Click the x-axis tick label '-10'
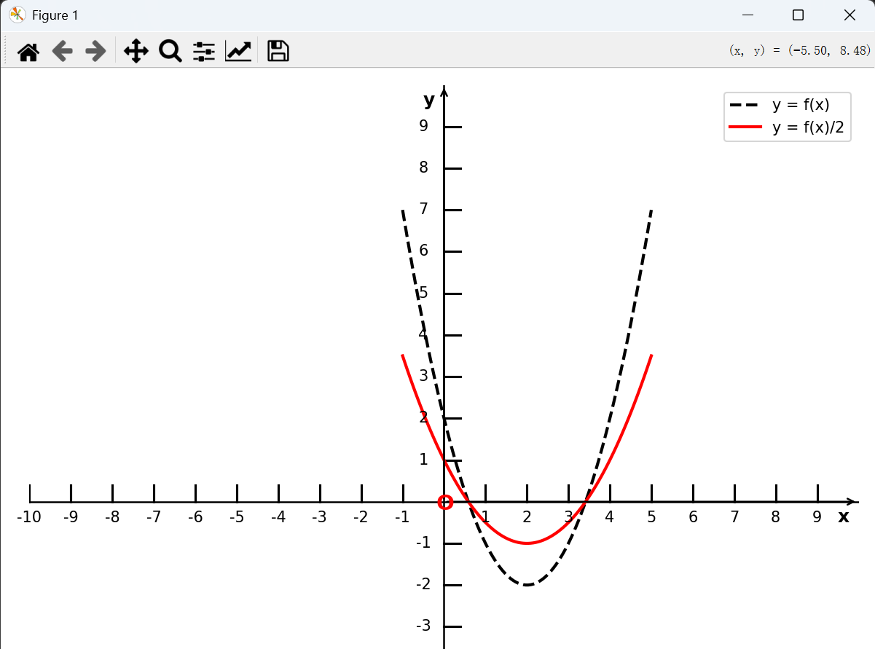This screenshot has height=649, width=875. click(29, 517)
